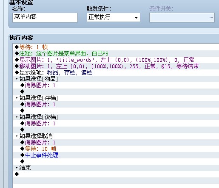The height and width of the screenshot is (188, 219).
Task: Open the 触发条件 dropdown showing 正常执行
Action: [x=114, y=17]
